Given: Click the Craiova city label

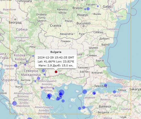Looking at the screenshot, I should (x=56, y=25).
